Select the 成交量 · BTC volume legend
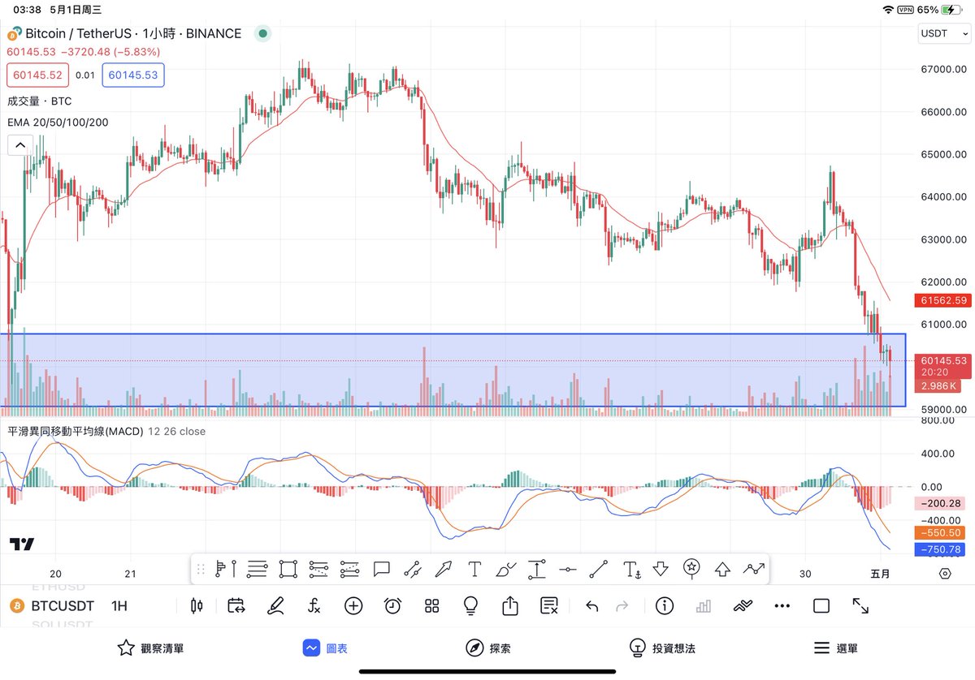975x680 pixels. click(39, 101)
